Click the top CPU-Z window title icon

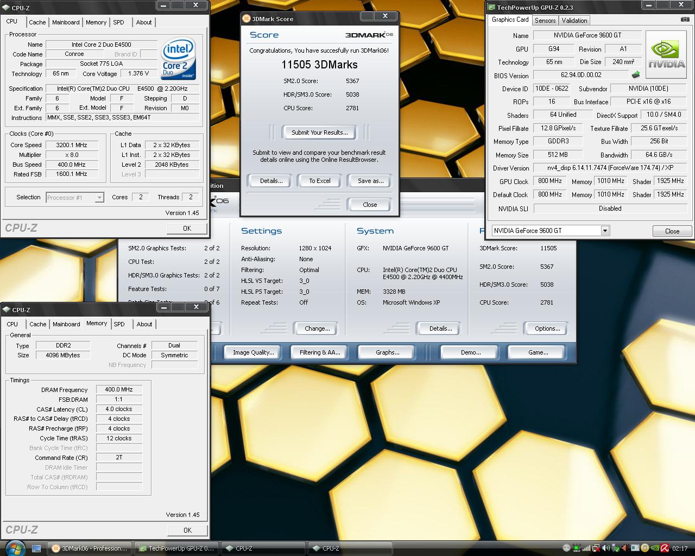point(7,8)
